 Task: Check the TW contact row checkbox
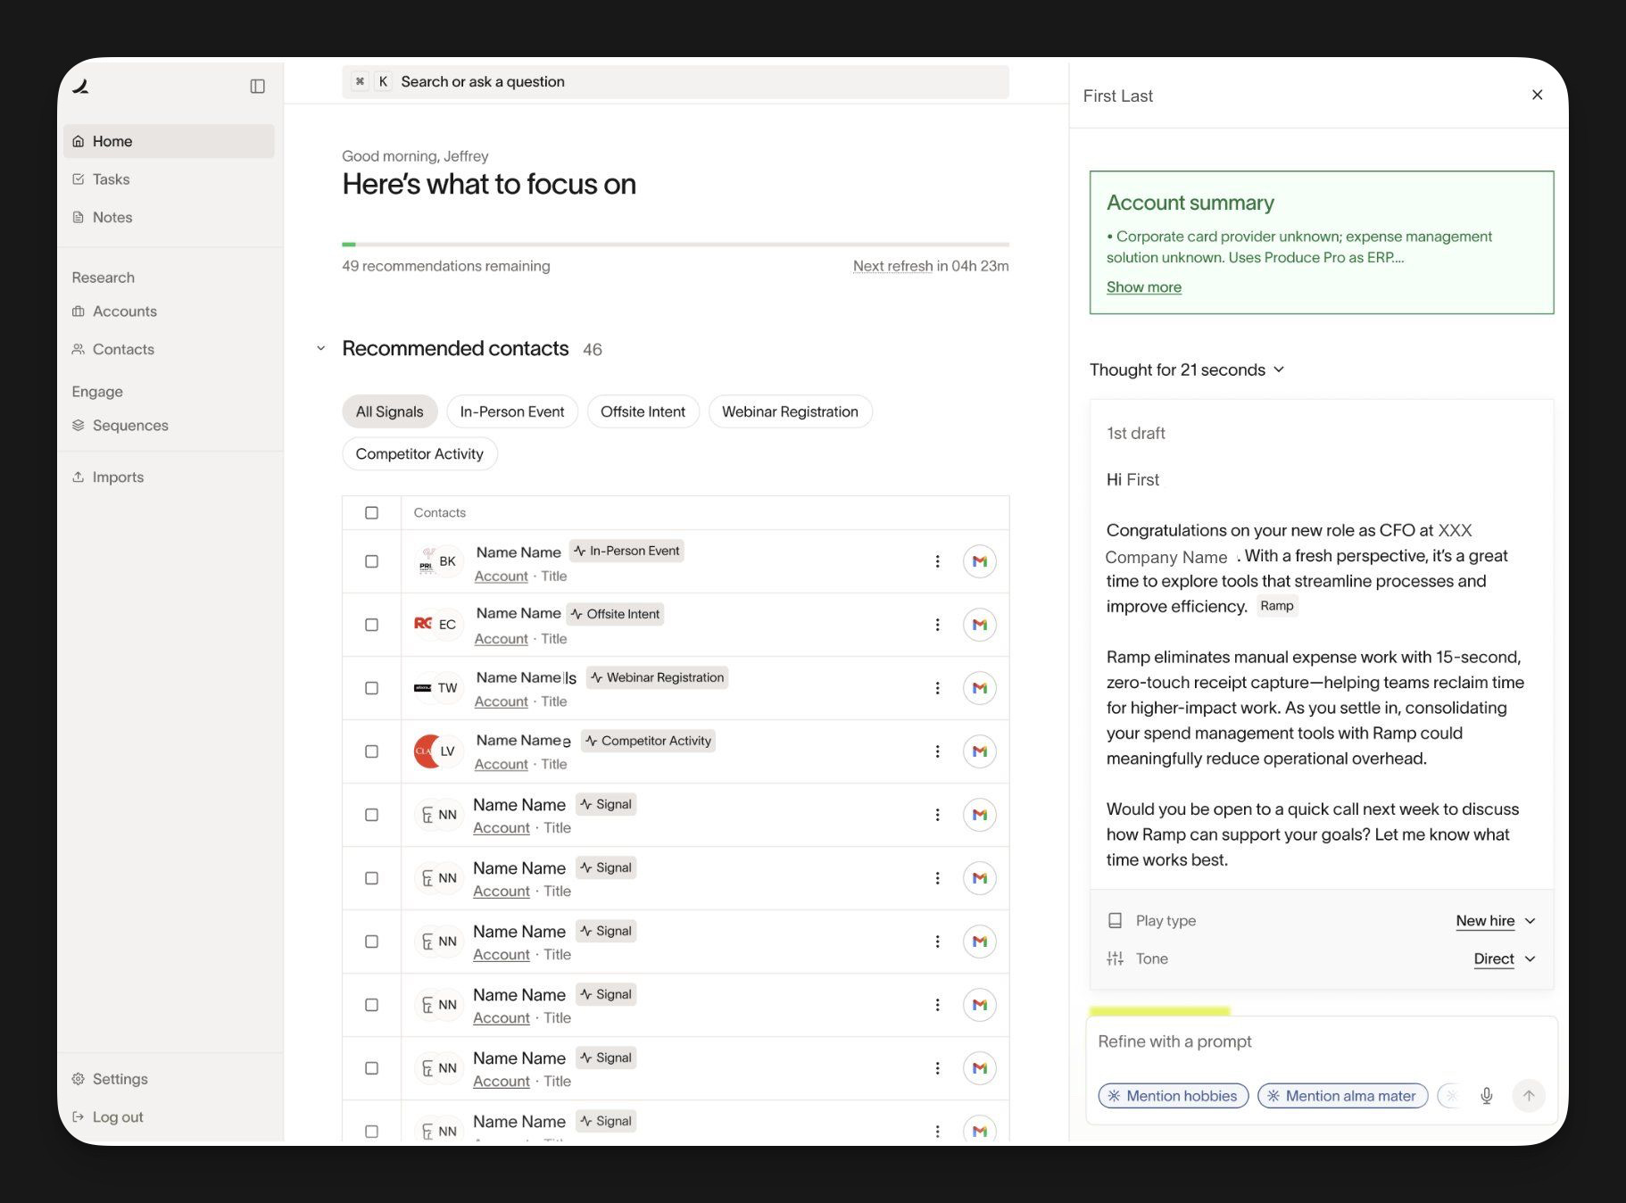point(371,688)
